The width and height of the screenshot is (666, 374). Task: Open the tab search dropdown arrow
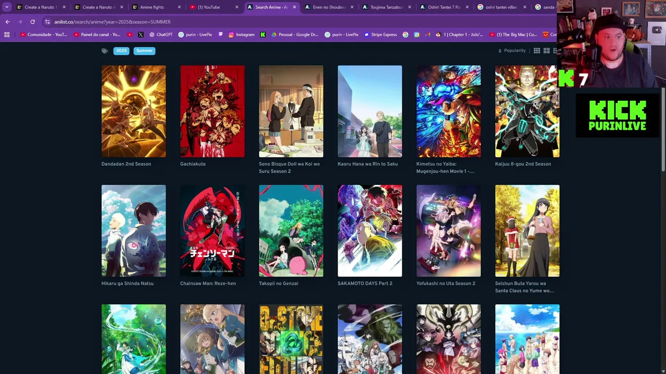coord(7,7)
